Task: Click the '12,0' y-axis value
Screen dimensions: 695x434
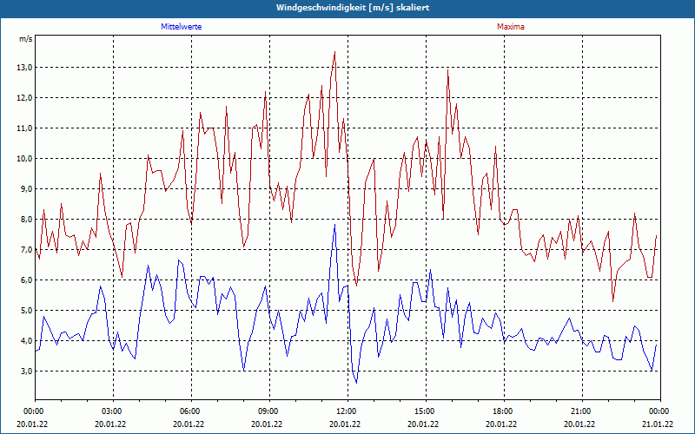Action: pyautogui.click(x=24, y=98)
